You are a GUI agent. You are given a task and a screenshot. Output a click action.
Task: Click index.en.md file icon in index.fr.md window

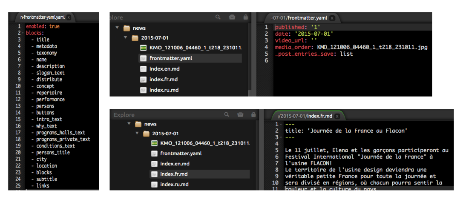[154, 164]
